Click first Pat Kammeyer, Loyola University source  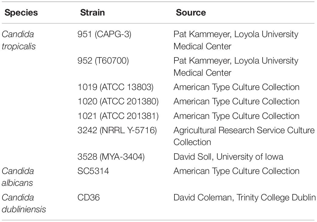click(236, 40)
